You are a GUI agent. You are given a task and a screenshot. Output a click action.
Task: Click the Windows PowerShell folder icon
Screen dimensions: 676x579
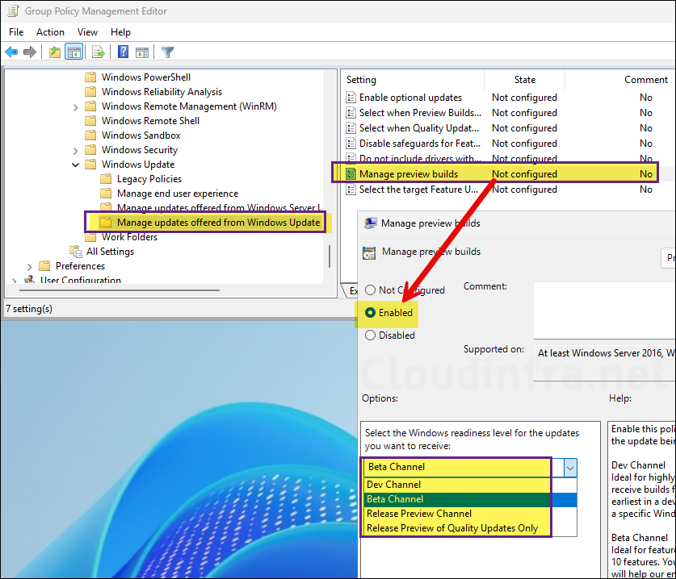90,77
